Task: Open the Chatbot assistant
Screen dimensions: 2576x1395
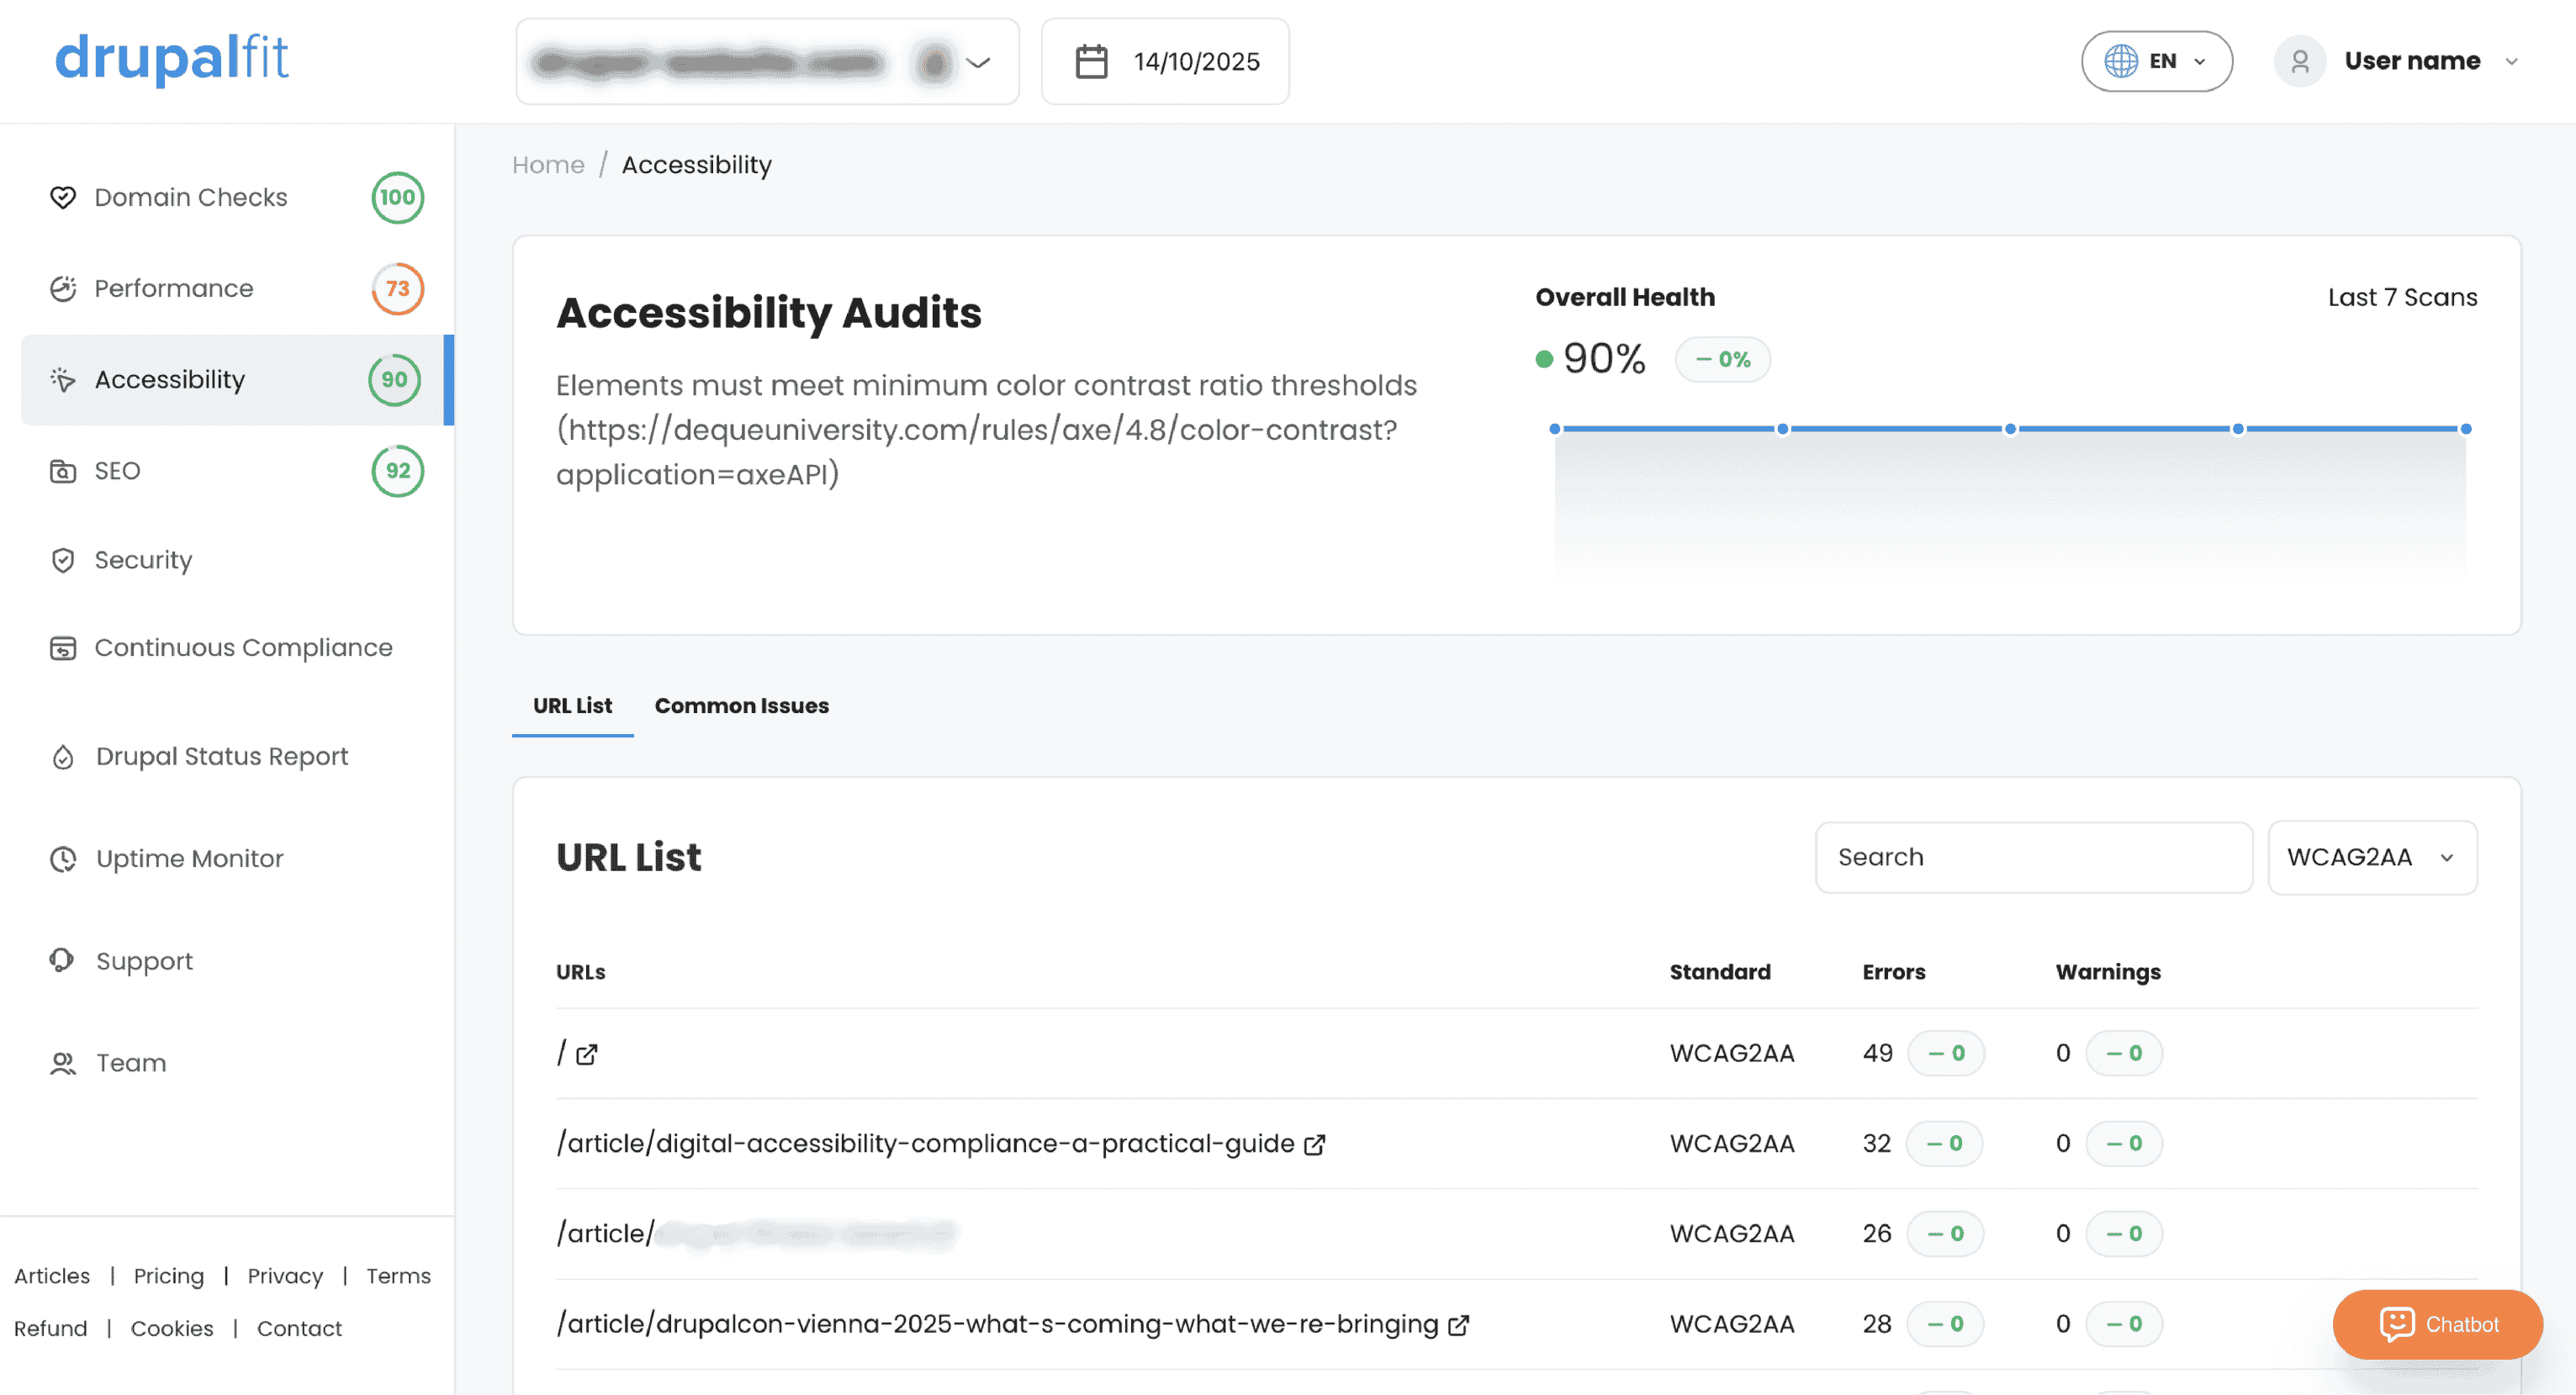Action: point(2437,1324)
